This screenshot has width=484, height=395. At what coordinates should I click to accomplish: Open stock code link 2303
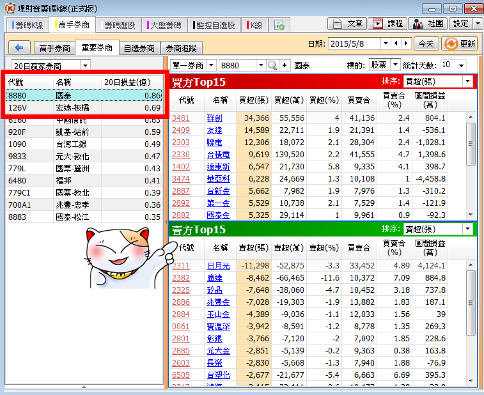tap(181, 143)
